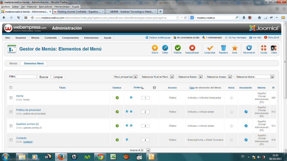Toggle published status of Contacto
The height and width of the screenshot is (161, 287).
click(117, 140)
